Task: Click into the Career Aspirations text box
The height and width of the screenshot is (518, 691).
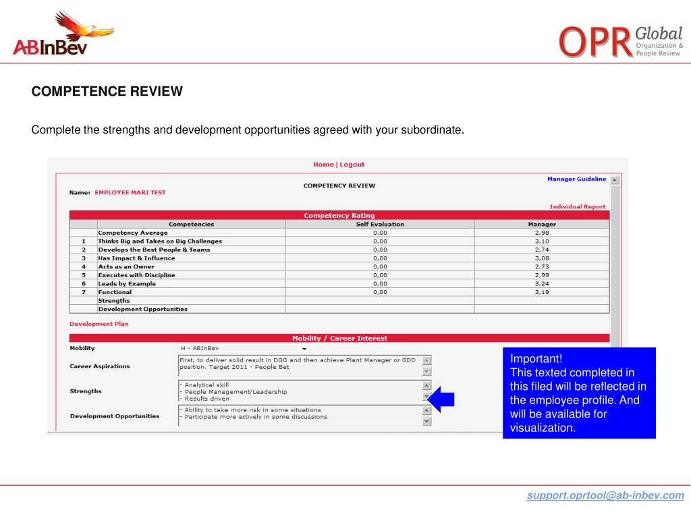Action: (300, 366)
